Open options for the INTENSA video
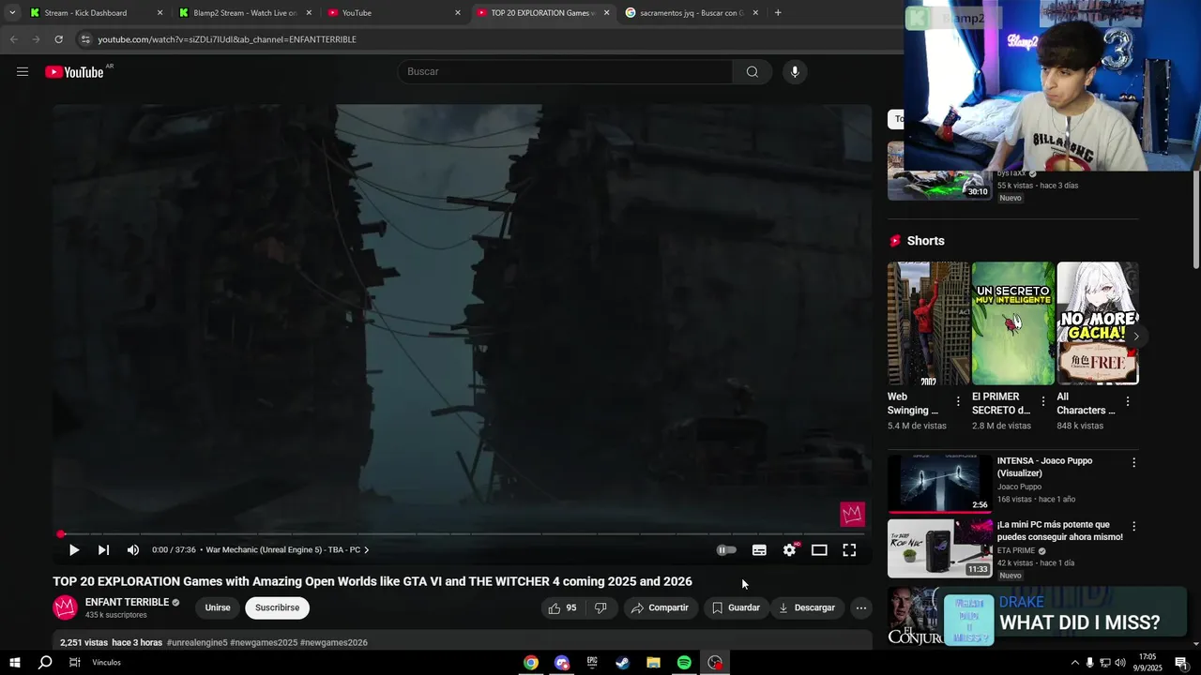The image size is (1201, 675). (1133, 463)
